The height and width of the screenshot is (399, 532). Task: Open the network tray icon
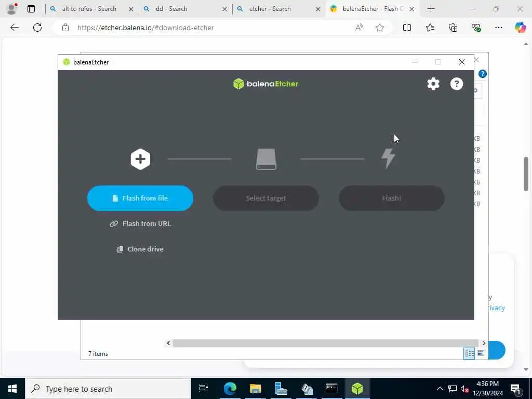(453, 389)
